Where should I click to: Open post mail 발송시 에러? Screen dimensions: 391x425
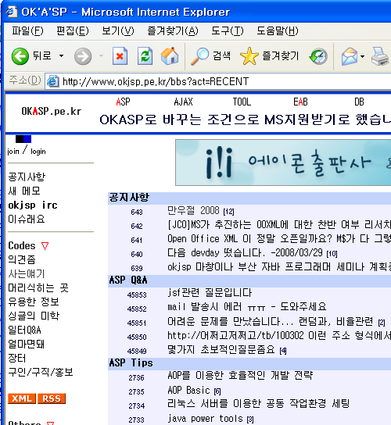pos(246,307)
